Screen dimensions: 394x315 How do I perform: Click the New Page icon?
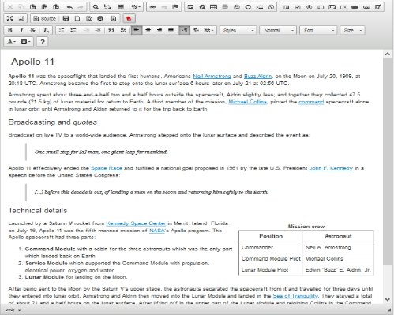click(77, 18)
